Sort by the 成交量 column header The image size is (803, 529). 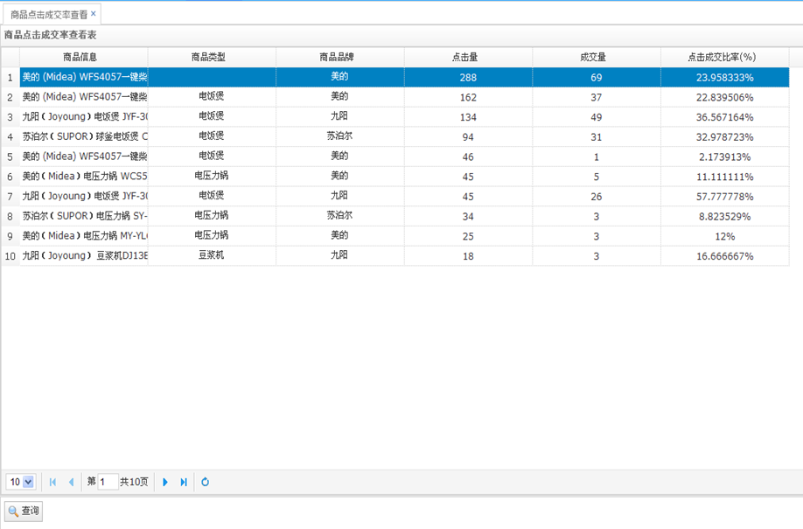pyautogui.click(x=597, y=57)
